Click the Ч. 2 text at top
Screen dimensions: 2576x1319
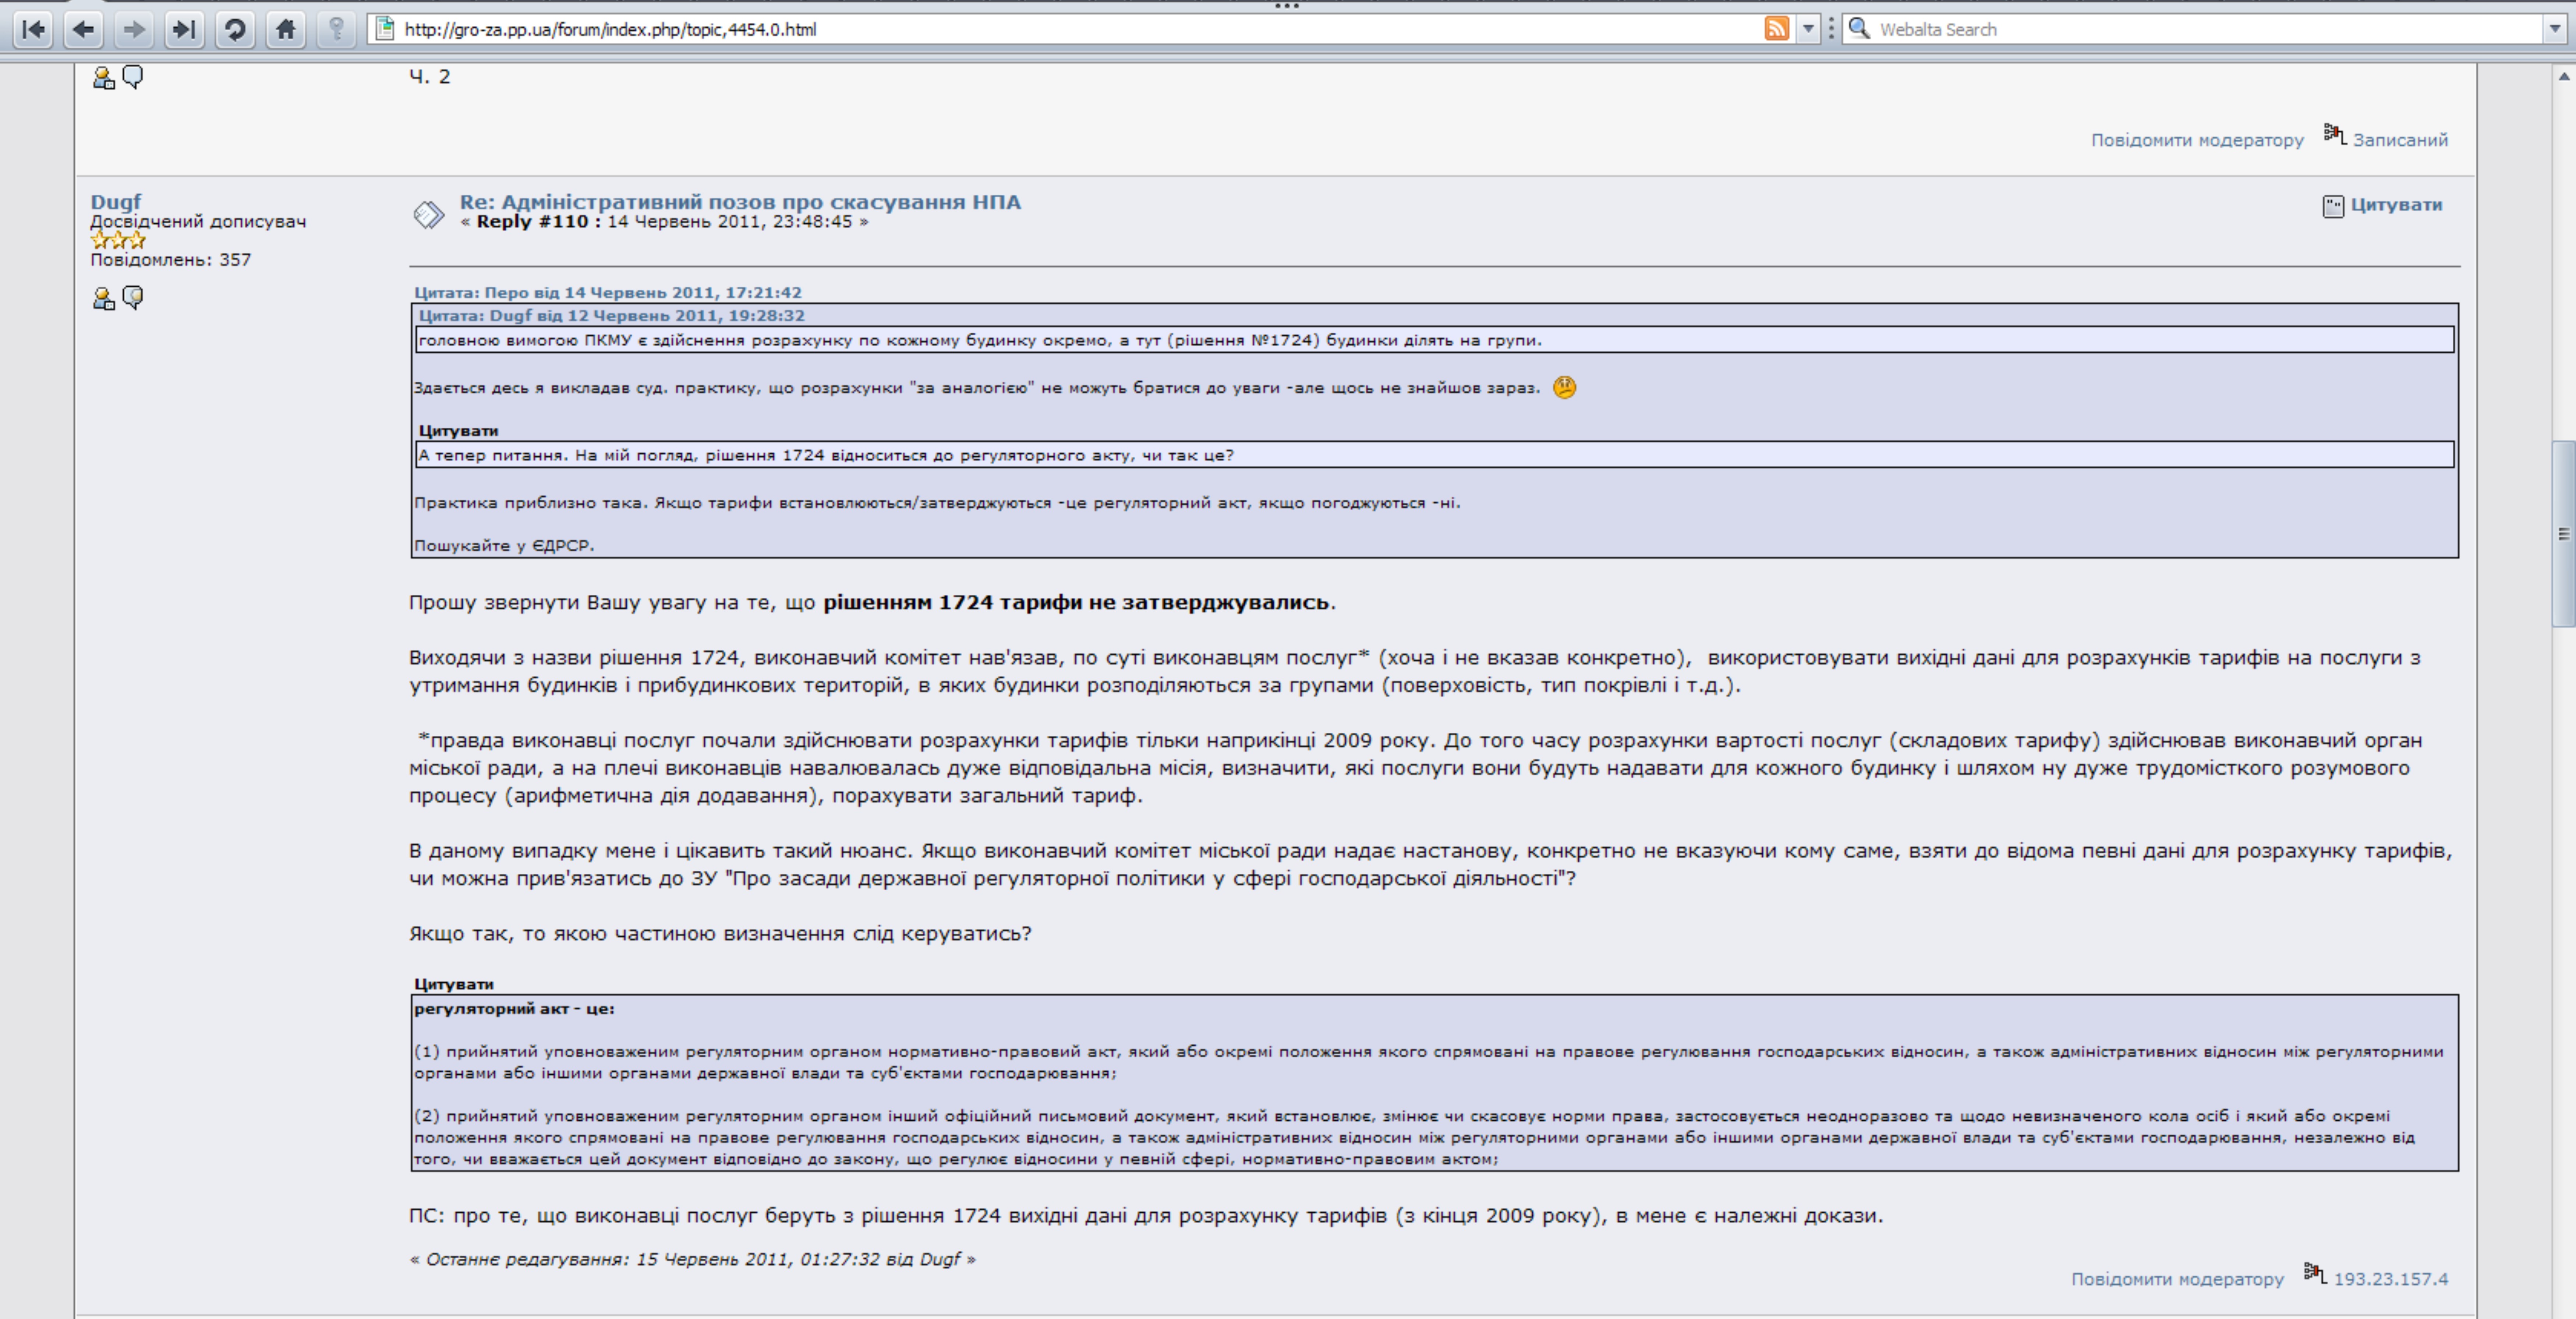pyautogui.click(x=430, y=77)
